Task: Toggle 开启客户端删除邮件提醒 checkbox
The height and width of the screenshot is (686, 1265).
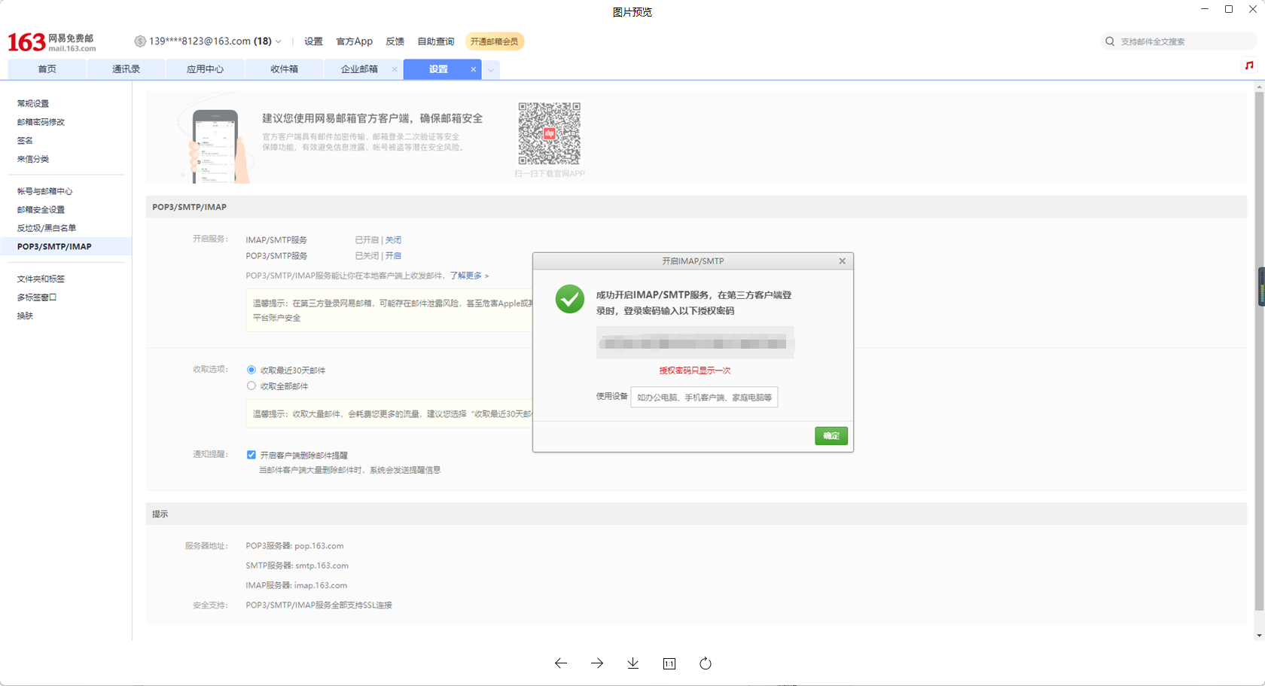Action: tap(251, 455)
